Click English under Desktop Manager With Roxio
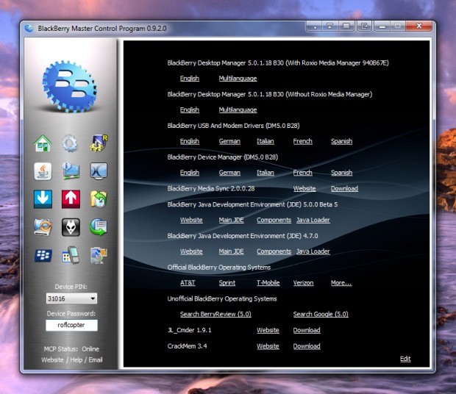This screenshot has width=456, height=394. point(190,79)
